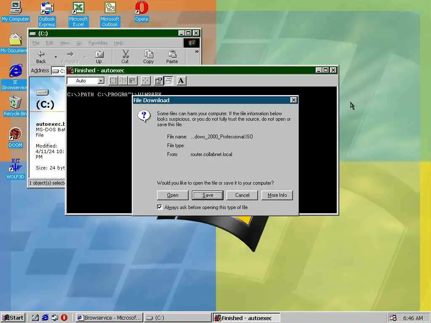
Task: Click Copy icon in DOS window toolbar
Action: 123,81
